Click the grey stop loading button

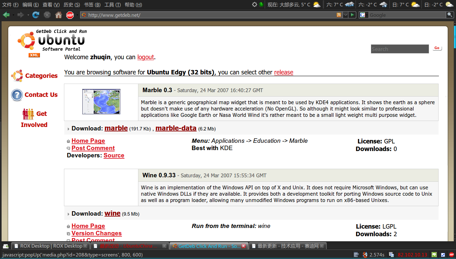(x=47, y=15)
